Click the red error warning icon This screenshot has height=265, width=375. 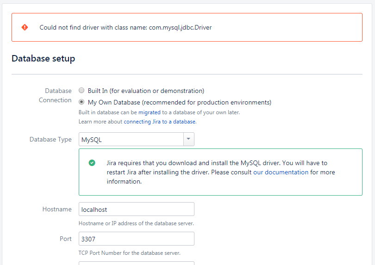tap(25, 27)
